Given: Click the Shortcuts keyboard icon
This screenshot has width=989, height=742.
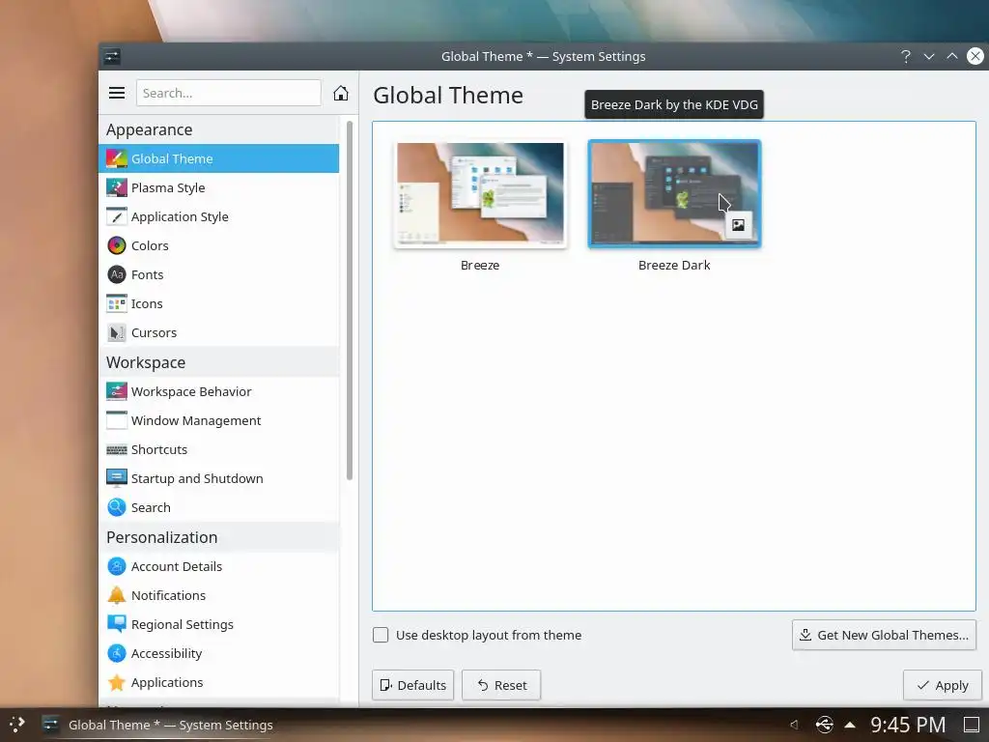Looking at the screenshot, I should pyautogui.click(x=117, y=449).
